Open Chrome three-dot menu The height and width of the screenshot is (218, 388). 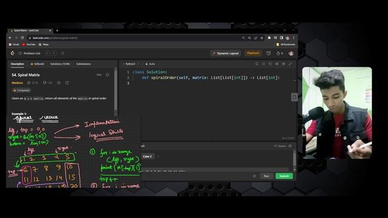tap(293, 38)
